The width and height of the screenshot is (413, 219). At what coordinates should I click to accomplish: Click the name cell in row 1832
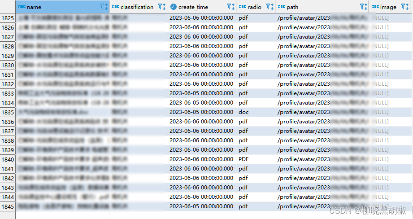click(x=62, y=84)
